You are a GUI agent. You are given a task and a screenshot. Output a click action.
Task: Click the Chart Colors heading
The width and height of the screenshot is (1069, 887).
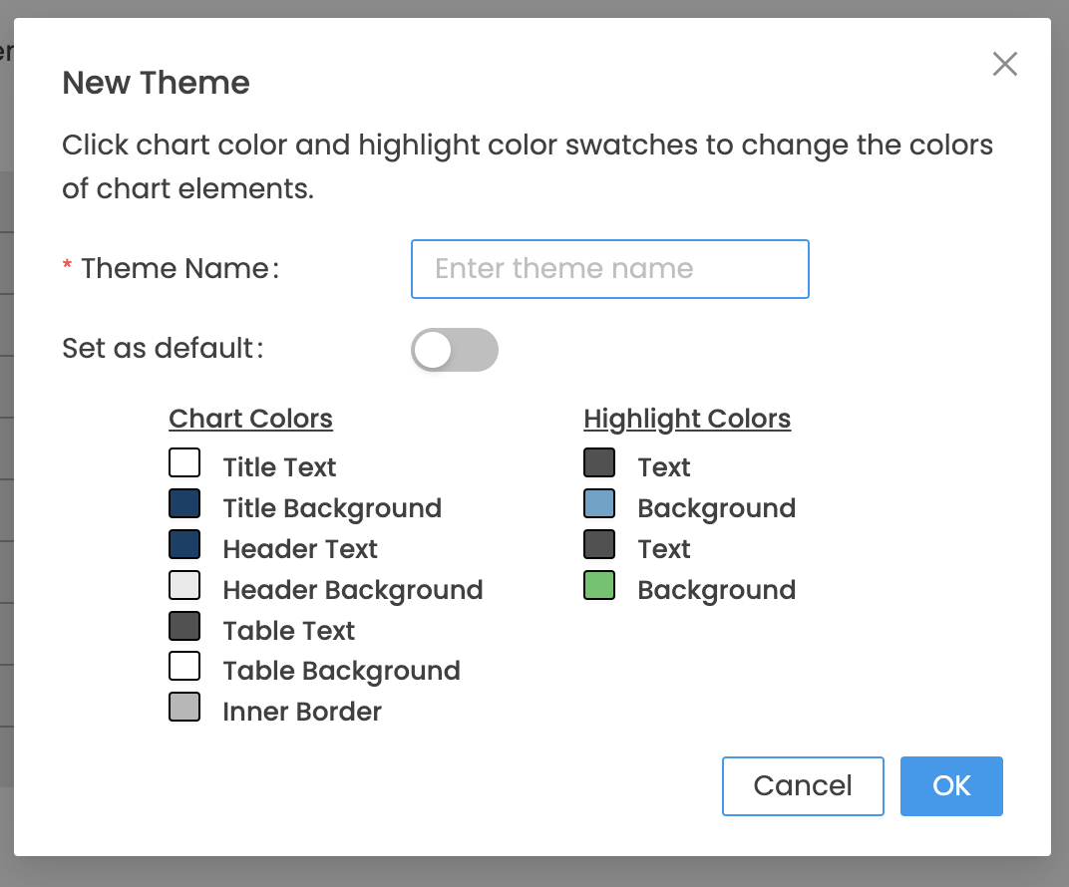250,419
